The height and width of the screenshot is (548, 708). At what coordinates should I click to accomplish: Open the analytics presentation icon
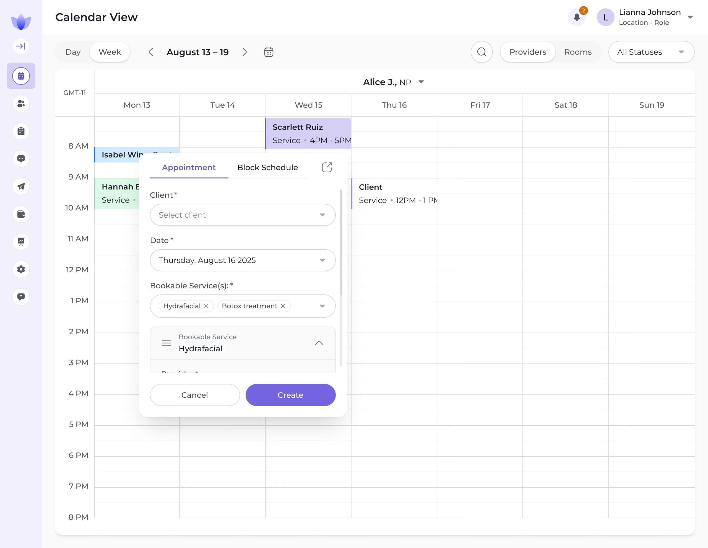21,242
